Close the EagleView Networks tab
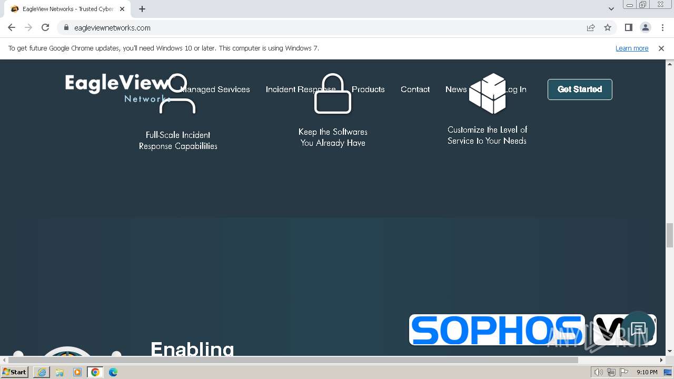Viewport: 674px width, 379px height. pyautogui.click(x=122, y=9)
